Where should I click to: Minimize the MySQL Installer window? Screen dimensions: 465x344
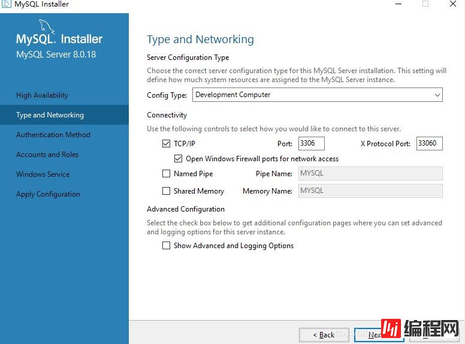pyautogui.click(x=398, y=4)
